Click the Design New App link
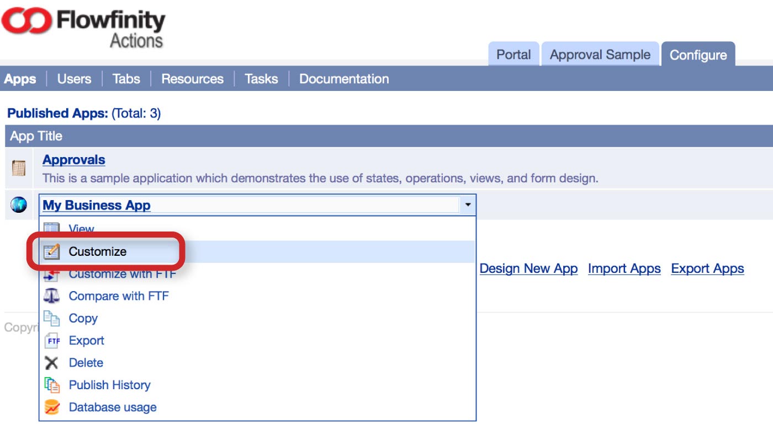Viewport: 773px width, 441px height. click(528, 268)
